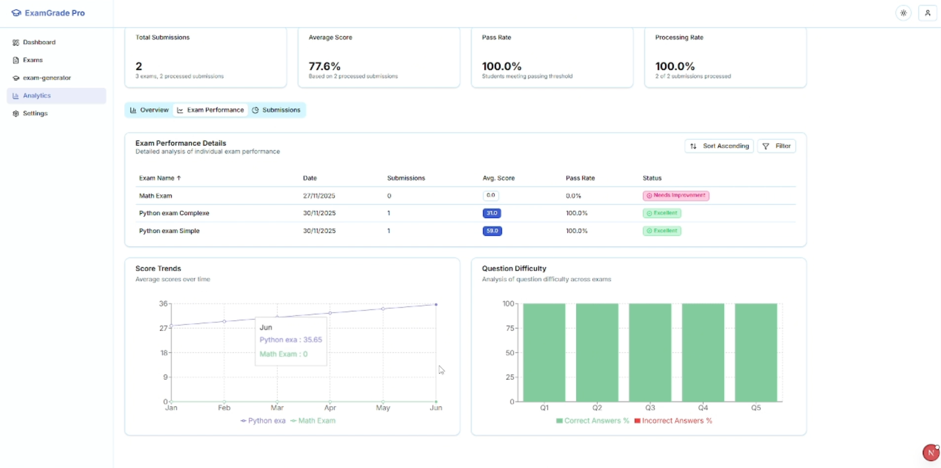Open the user profile icon top right
941x468 pixels.
point(928,13)
